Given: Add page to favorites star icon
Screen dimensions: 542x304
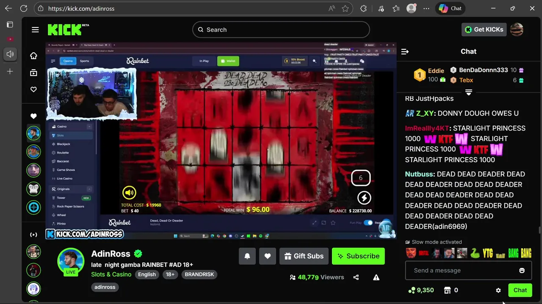Looking at the screenshot, I should click(x=345, y=8).
